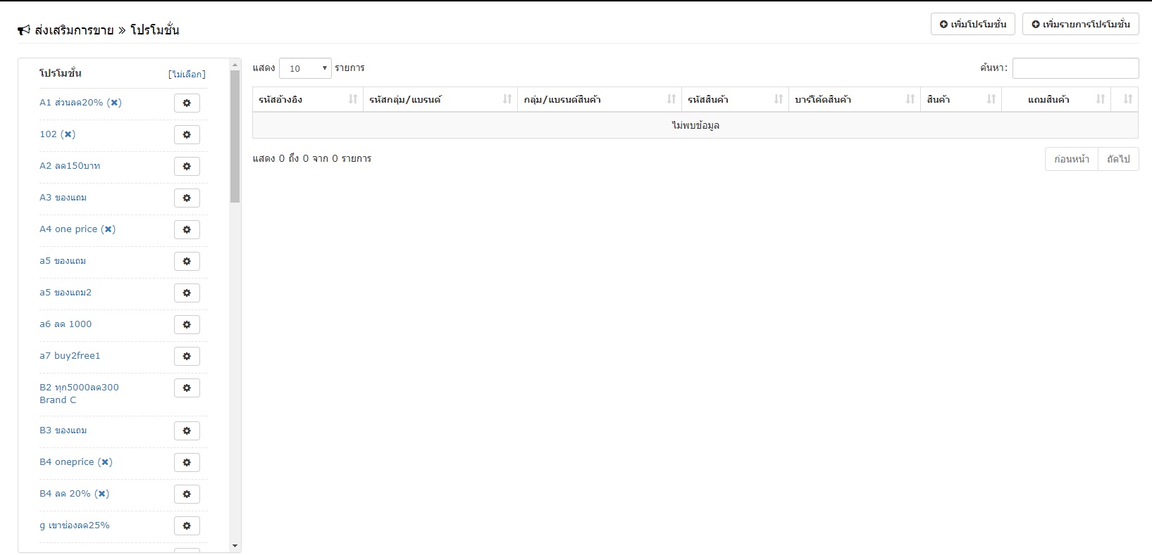Viewport: 1152px width, 555px height.
Task: Select the A2 ลด150บาท promotion link
Action: pos(70,166)
